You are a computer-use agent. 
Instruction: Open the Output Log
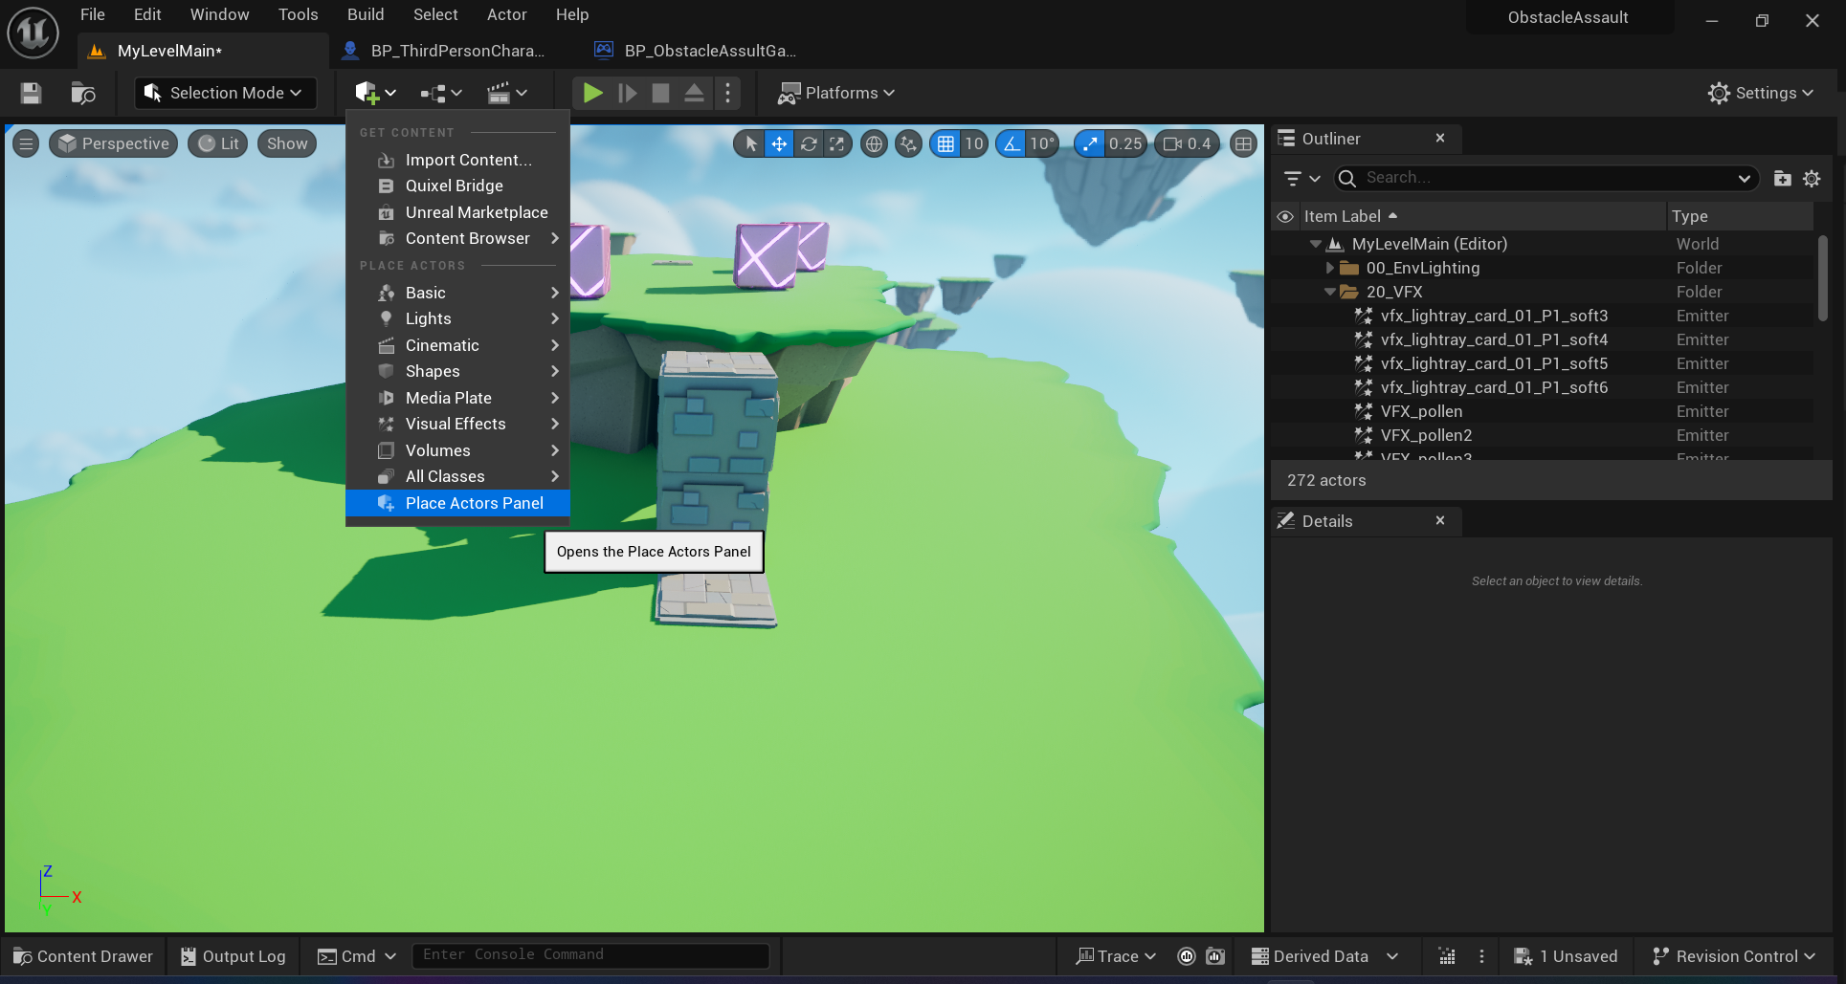[x=234, y=956]
